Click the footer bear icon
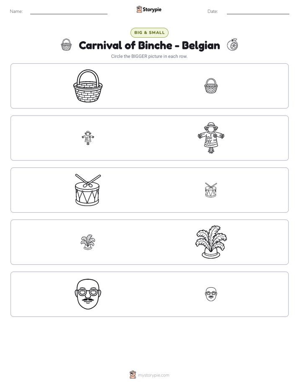The image size is (299, 387). [133, 375]
